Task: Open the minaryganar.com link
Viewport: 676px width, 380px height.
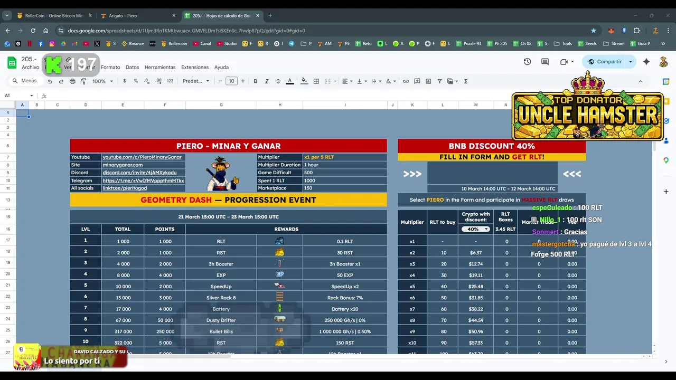Action: pyautogui.click(x=123, y=165)
